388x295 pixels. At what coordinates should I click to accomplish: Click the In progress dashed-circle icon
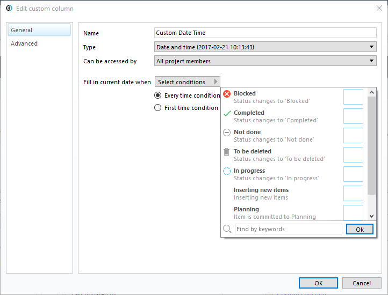coord(227,171)
